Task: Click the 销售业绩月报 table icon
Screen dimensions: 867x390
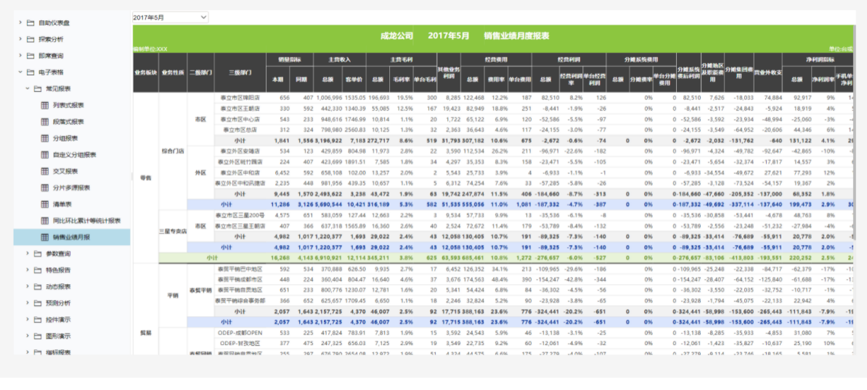Action: 45,237
